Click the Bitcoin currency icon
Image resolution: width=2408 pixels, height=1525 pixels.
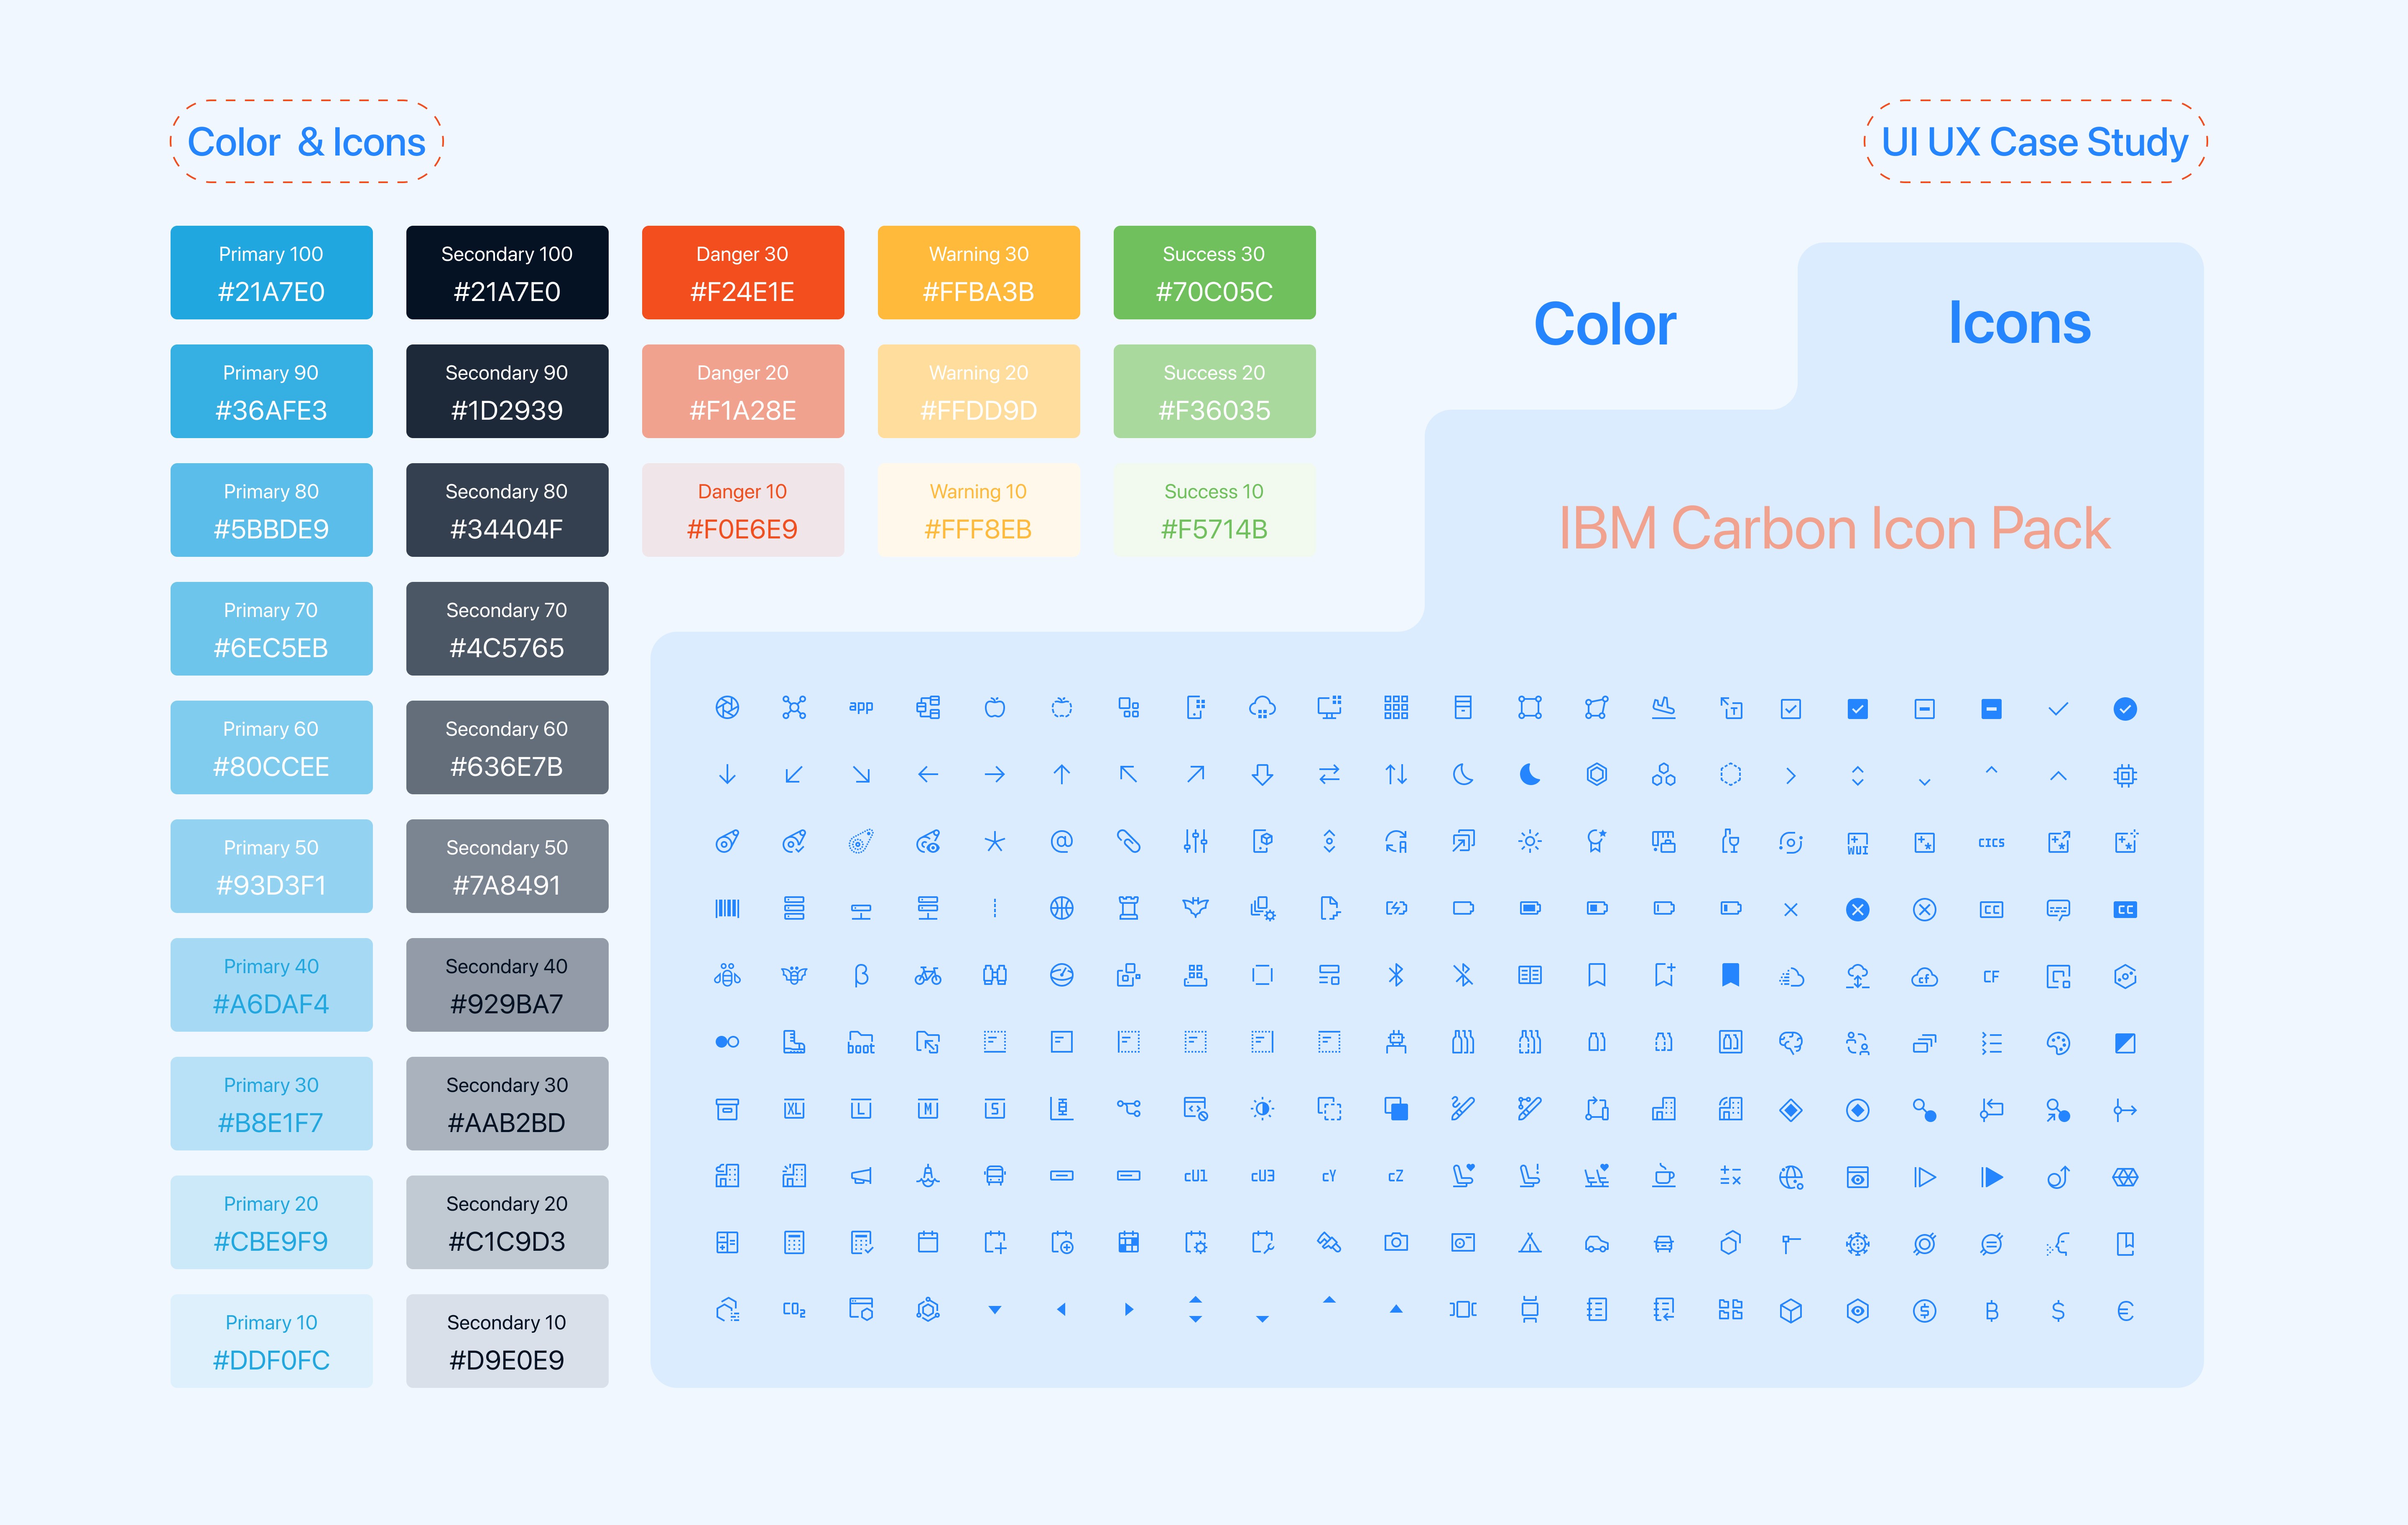[x=1992, y=1310]
